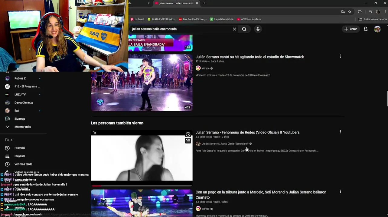Open title Con un pogo en la tribuna
The image size is (388, 217).
tap(261, 195)
